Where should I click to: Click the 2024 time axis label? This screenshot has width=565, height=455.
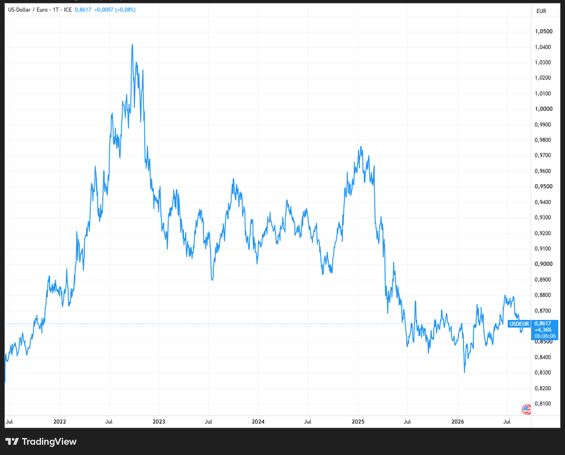coord(258,421)
